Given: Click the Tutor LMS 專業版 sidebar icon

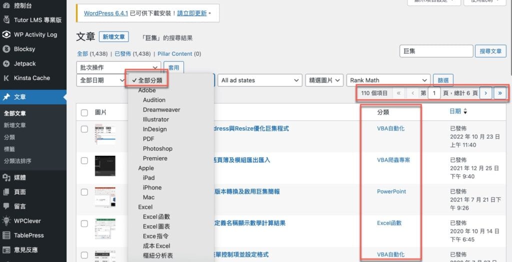Looking at the screenshot, I should 6,20.
